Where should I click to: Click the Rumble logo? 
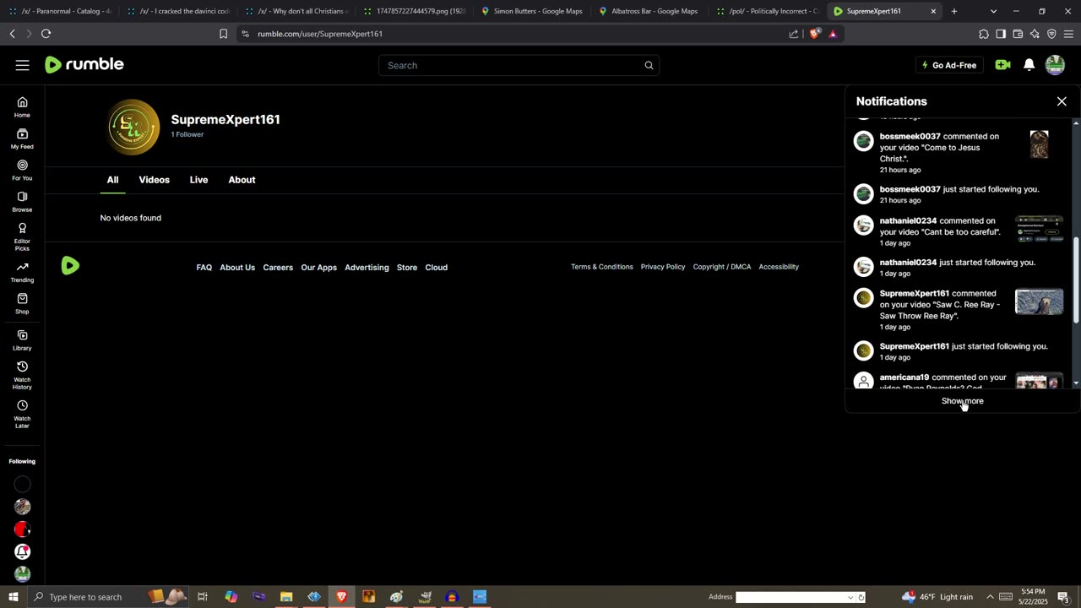[x=84, y=65]
